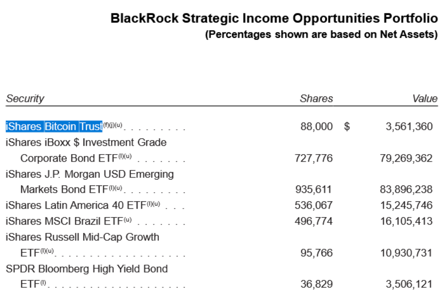Click the SPDR Bloomberg High Yield Bond line
The width and height of the screenshot is (445, 294).
(87, 269)
